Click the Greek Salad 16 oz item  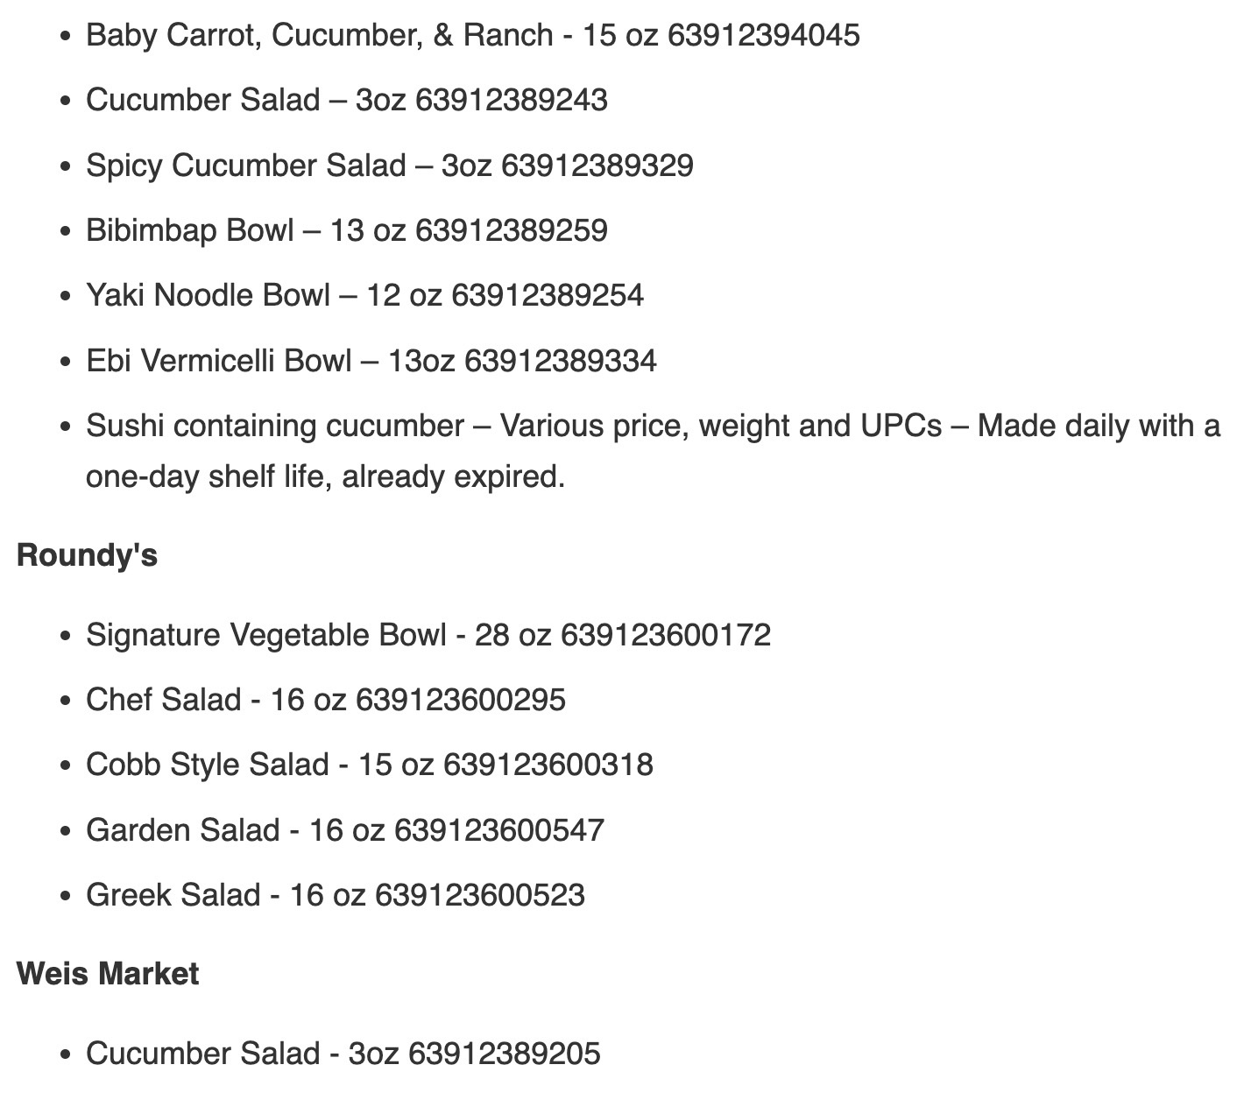click(336, 895)
